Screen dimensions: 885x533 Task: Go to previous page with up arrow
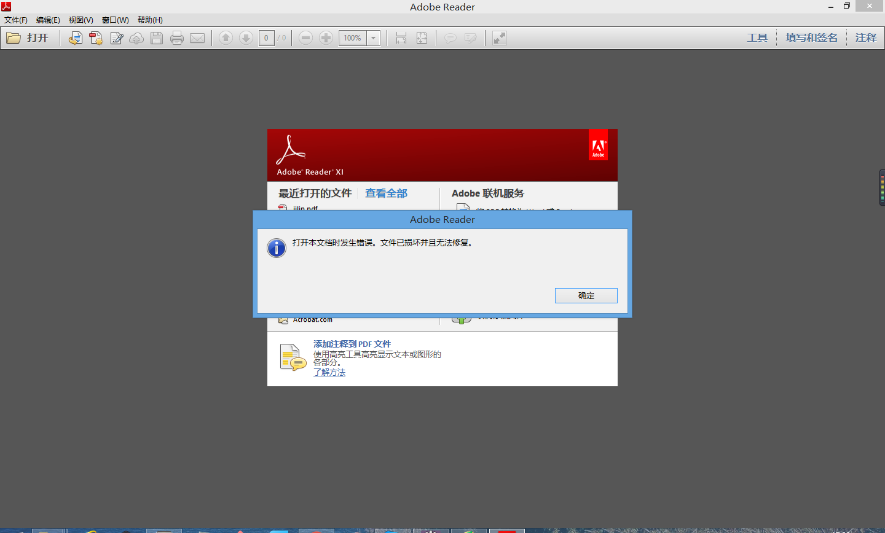click(226, 38)
